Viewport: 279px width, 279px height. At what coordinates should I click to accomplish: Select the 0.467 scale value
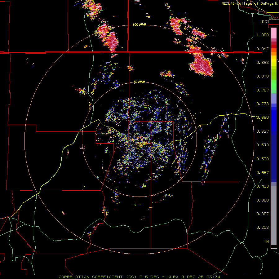[263, 173]
